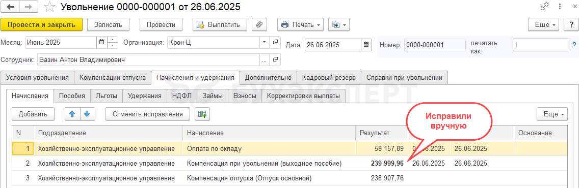Click the Основание column header

[541, 133]
